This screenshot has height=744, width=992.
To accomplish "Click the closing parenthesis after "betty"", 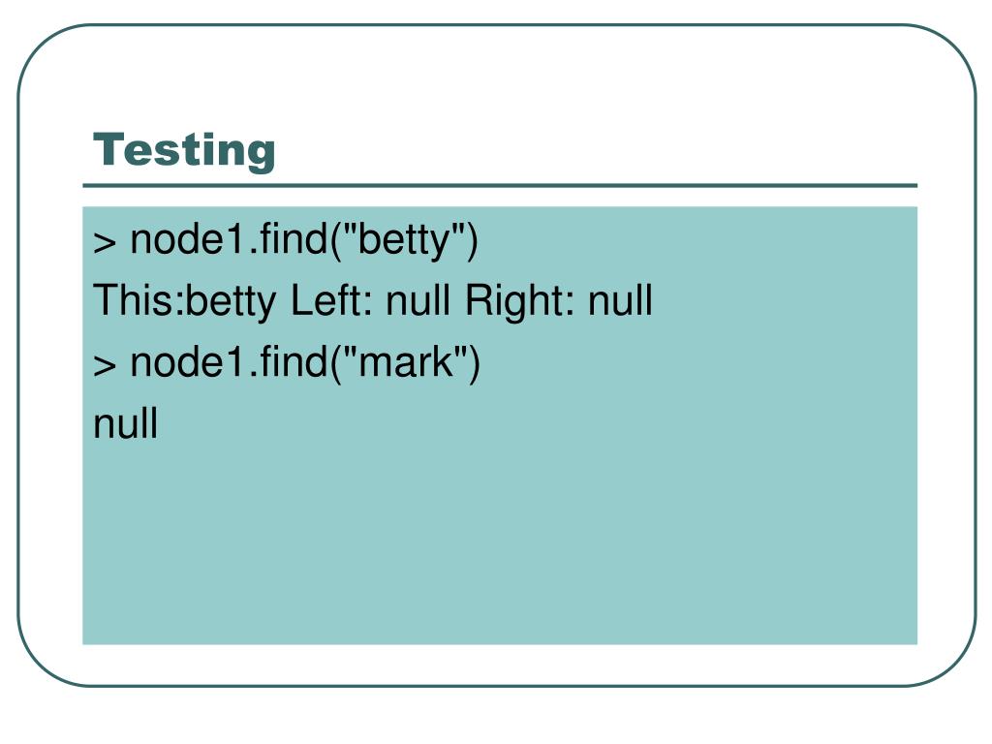I will [472, 241].
